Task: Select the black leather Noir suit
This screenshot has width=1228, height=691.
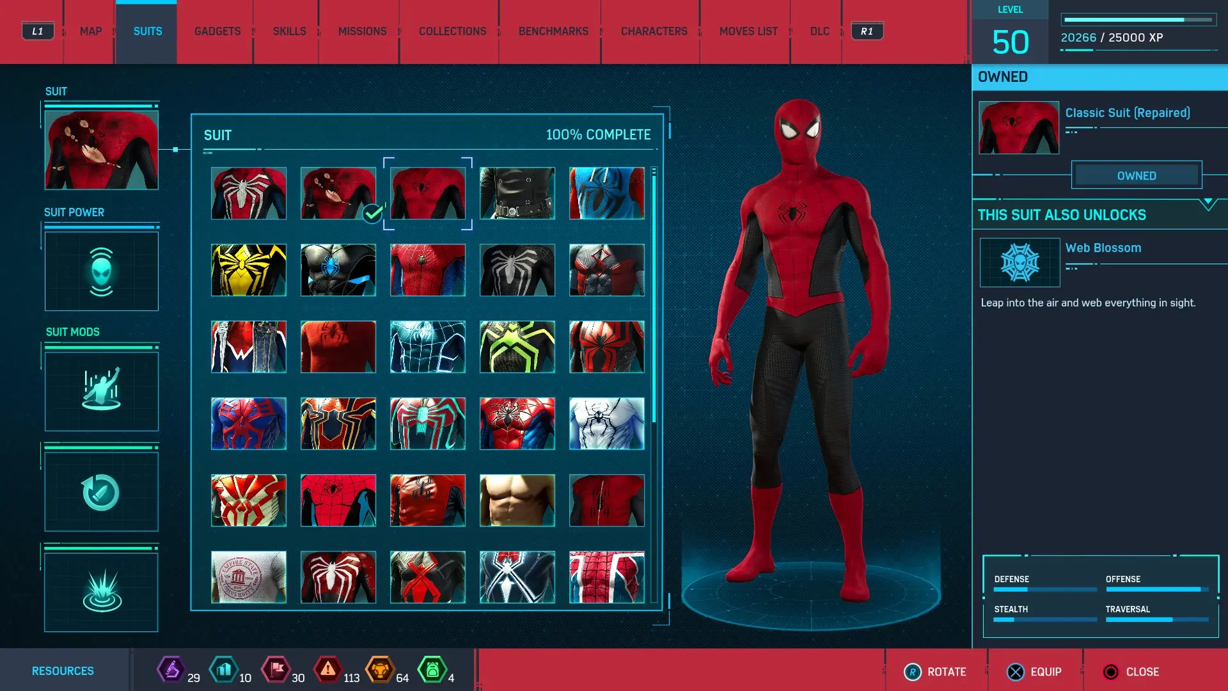Action: (x=517, y=193)
